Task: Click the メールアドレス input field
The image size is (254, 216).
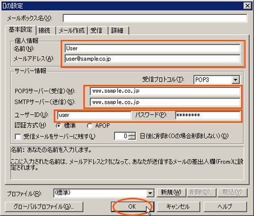Action: [x=152, y=59]
